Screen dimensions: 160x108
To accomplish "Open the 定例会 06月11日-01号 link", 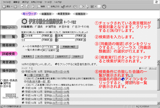I will tap(61, 72).
